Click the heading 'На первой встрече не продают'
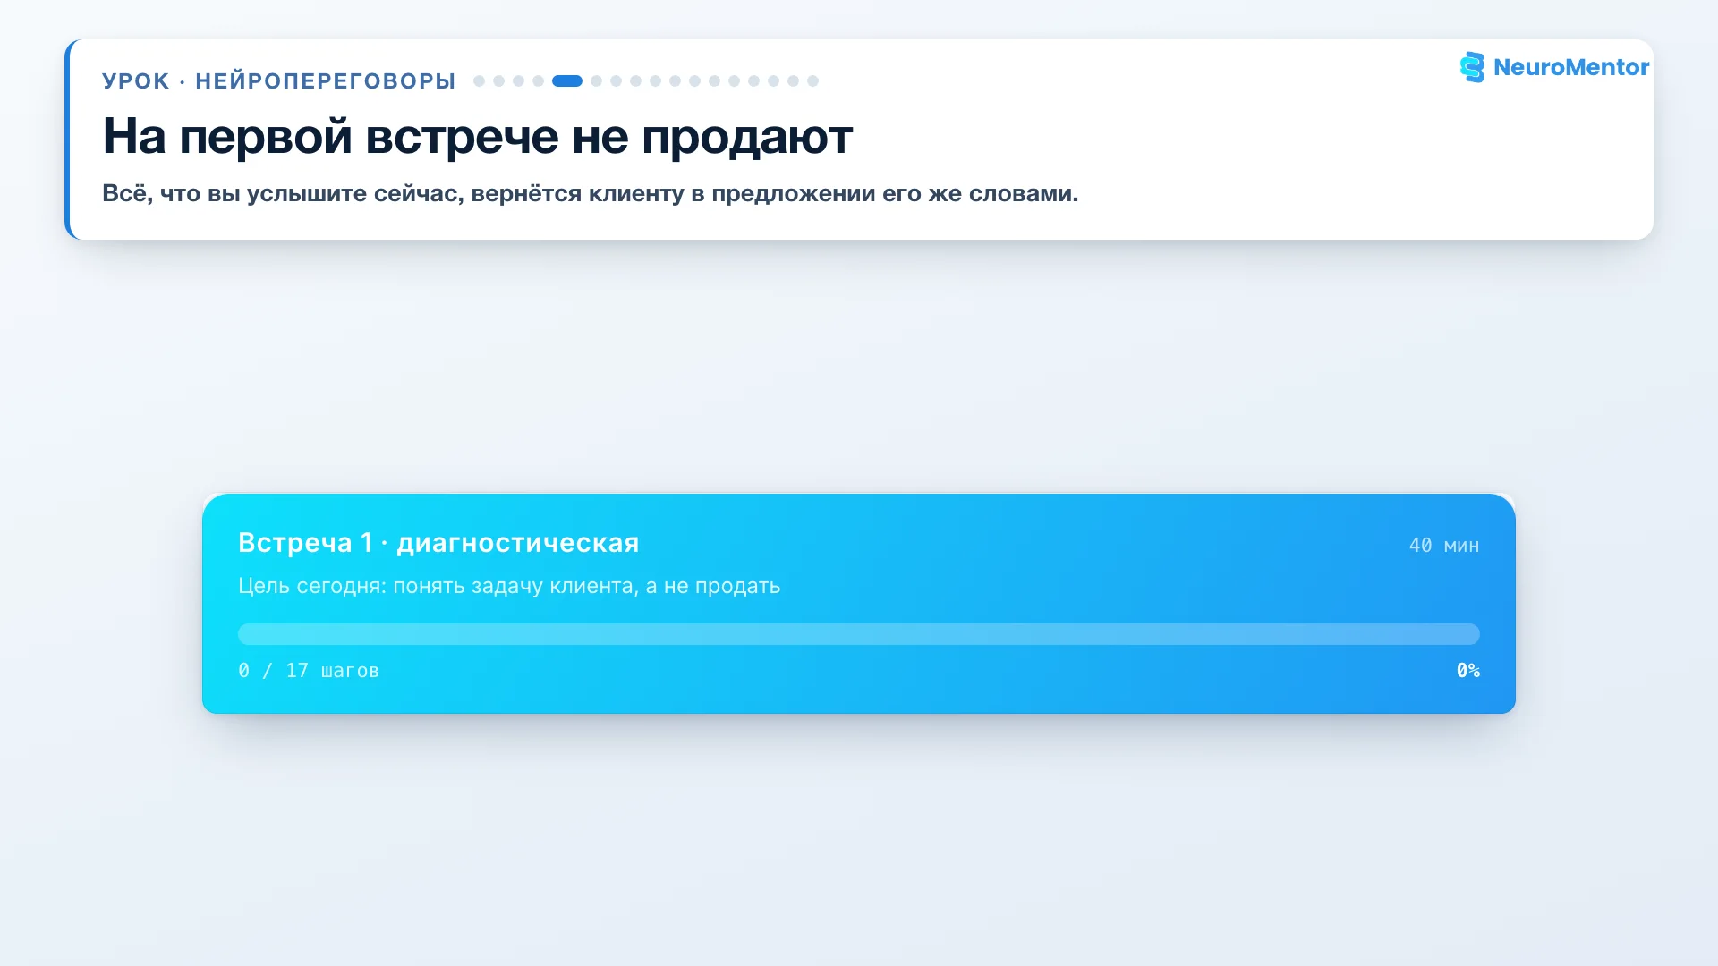The image size is (1718, 966). [478, 137]
